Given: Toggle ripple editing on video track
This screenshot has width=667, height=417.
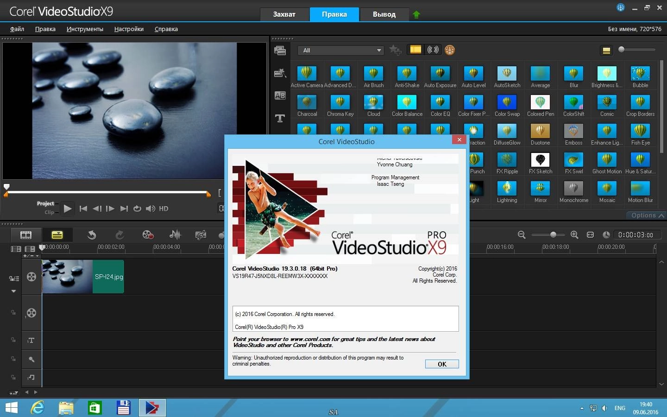Looking at the screenshot, I should [x=14, y=278].
